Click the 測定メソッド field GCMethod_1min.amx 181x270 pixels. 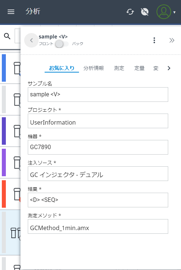point(98,226)
